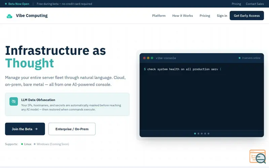Screen dimensions: 269x168
Task: Click the LLM Data Obfuscation eye-slash icon
Action: click(x=13, y=101)
